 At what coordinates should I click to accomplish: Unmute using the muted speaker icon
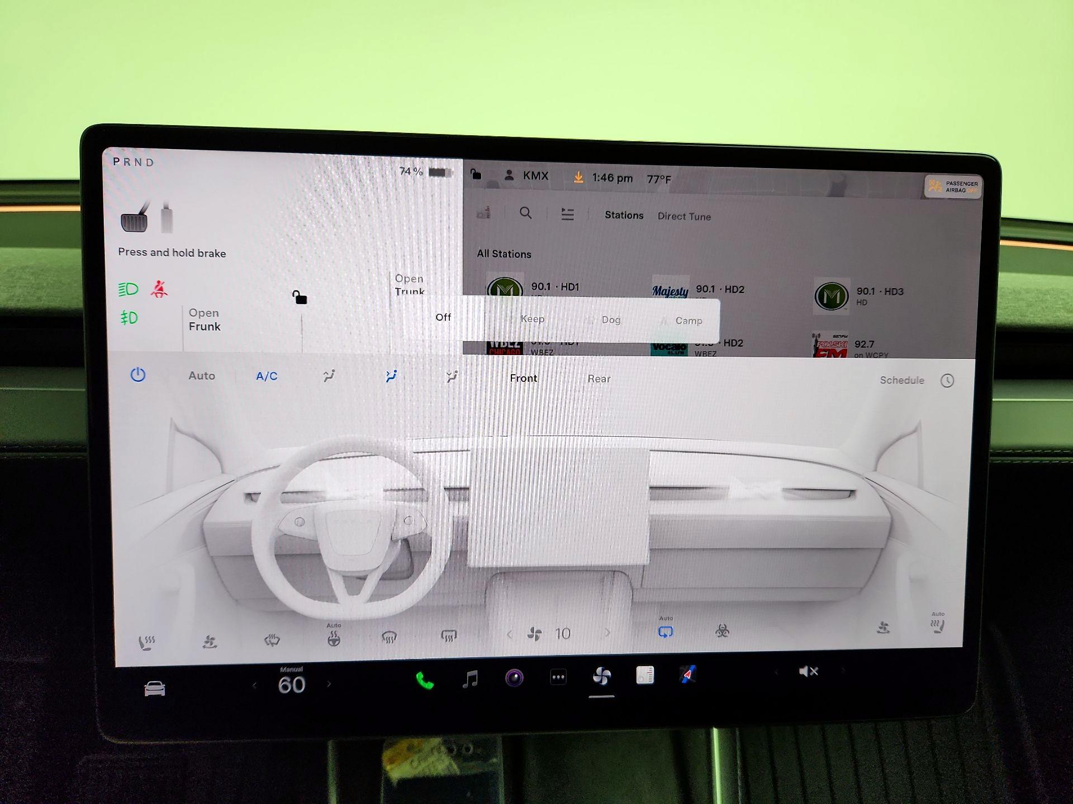[809, 671]
